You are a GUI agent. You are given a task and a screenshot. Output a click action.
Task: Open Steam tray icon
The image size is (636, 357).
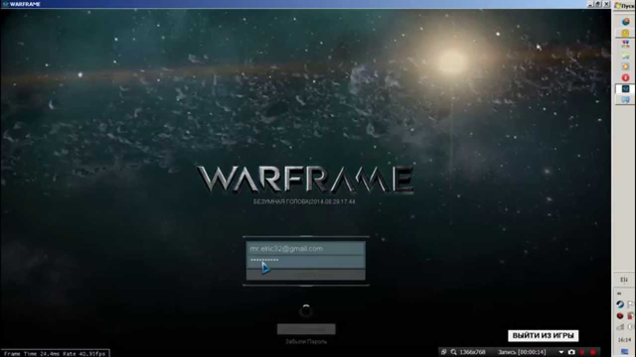620,304
